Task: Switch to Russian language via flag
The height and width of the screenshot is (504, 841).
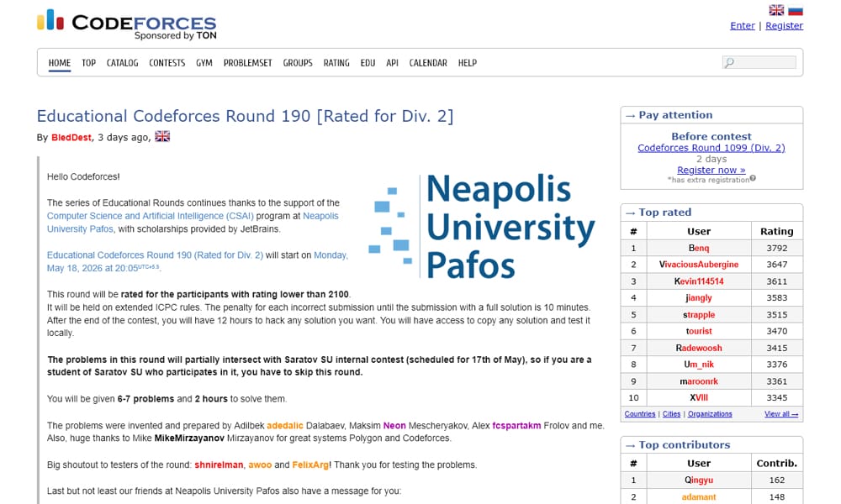Action: click(795, 10)
